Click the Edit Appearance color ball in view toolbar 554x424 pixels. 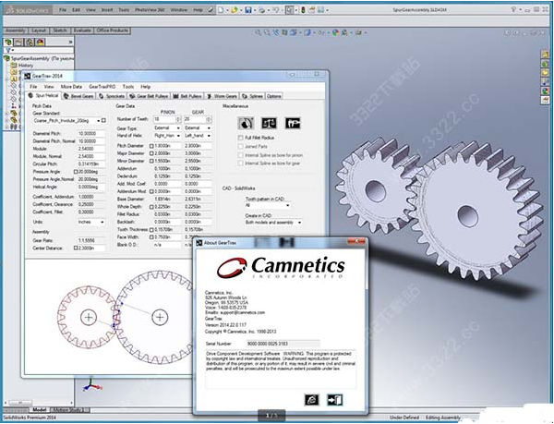[335, 32]
